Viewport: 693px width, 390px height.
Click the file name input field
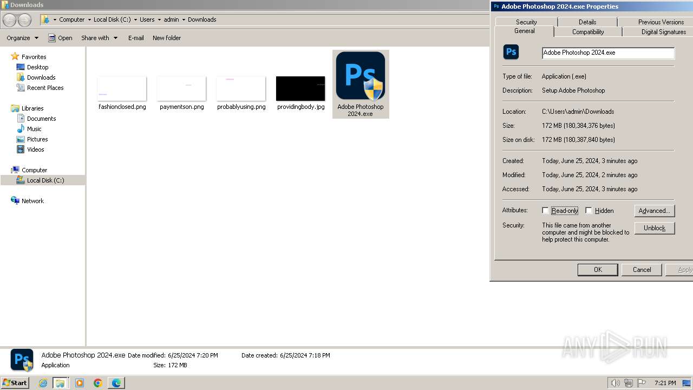click(608, 53)
